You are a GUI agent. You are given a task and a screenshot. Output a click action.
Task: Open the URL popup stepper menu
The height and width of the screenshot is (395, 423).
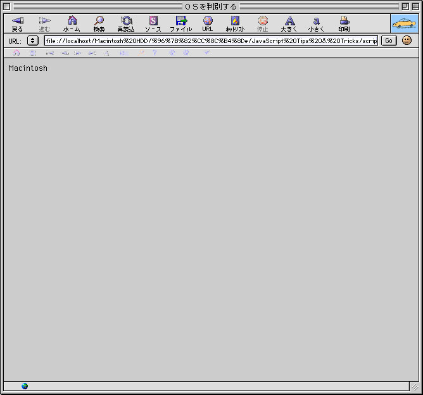(x=33, y=41)
